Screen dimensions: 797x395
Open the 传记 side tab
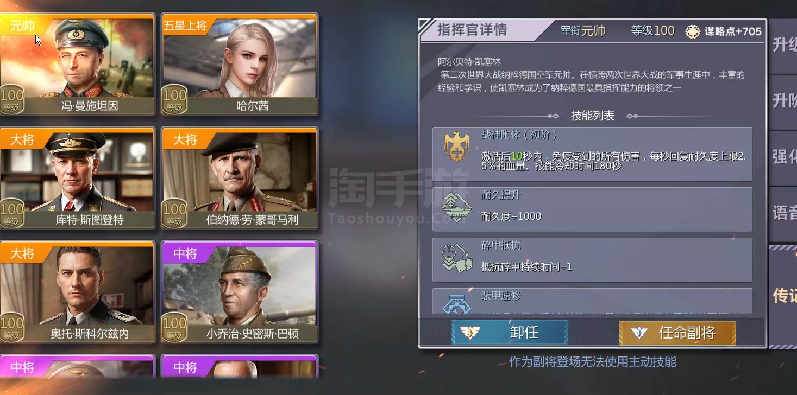click(783, 296)
